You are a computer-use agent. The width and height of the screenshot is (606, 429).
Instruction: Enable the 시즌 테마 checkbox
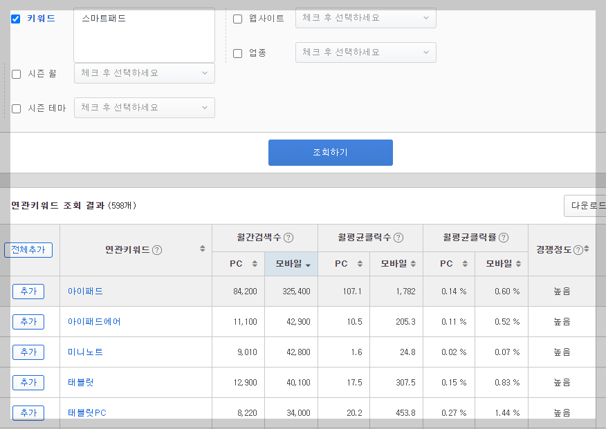click(16, 108)
